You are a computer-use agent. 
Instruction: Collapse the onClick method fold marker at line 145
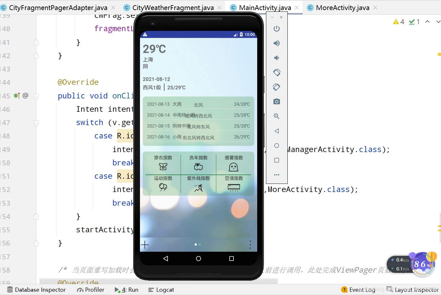tap(36, 96)
